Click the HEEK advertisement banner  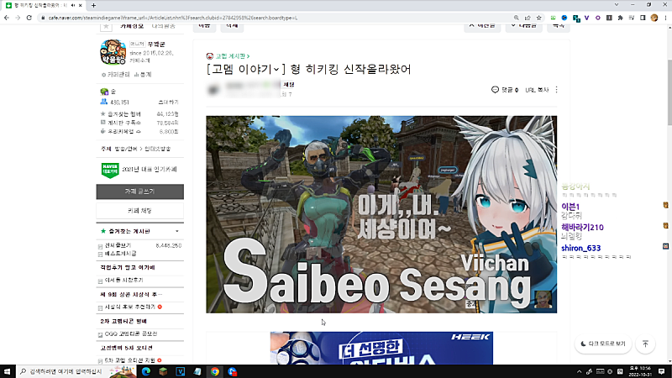[x=381, y=348]
